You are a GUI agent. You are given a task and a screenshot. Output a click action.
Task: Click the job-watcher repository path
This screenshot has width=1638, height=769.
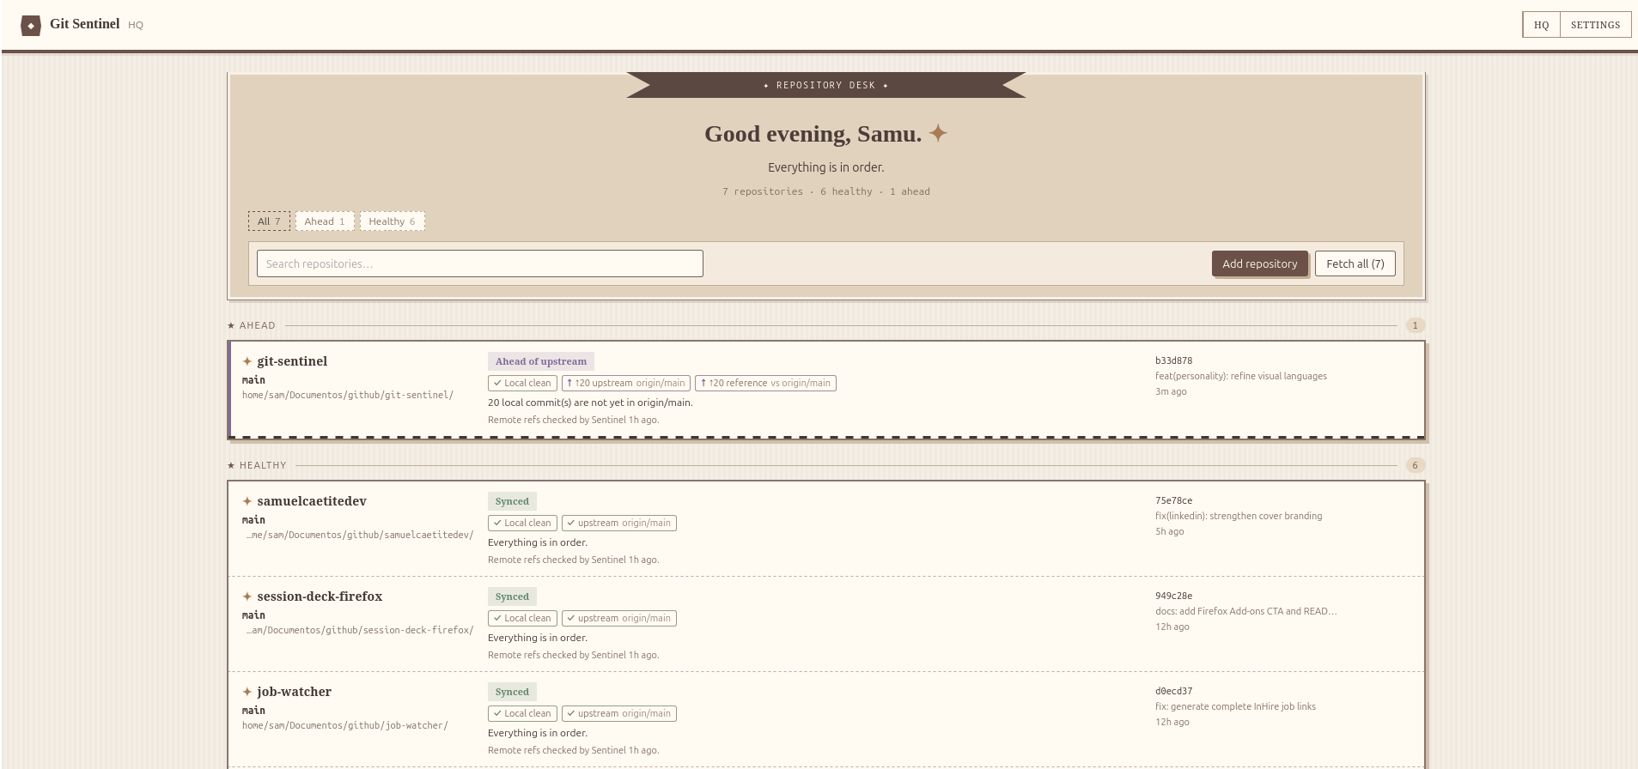click(x=345, y=725)
